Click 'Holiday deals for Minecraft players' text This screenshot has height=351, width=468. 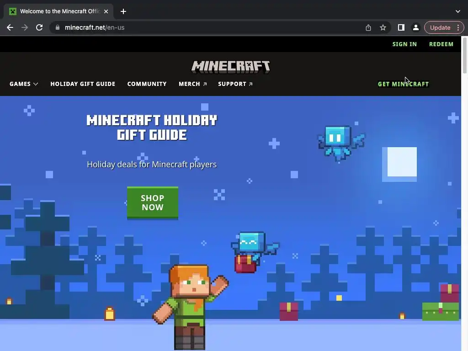(x=152, y=165)
